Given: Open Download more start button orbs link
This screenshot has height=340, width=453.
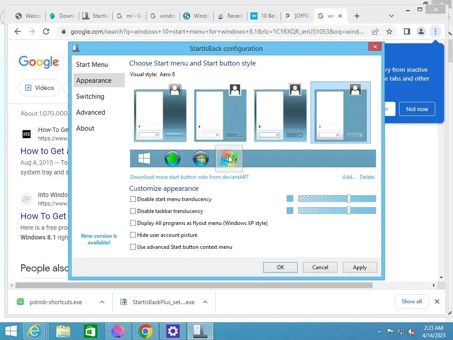Looking at the screenshot, I should click(189, 177).
